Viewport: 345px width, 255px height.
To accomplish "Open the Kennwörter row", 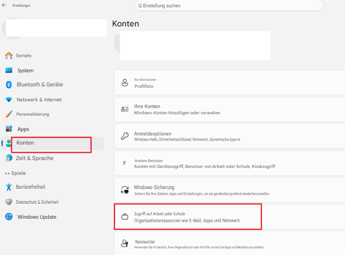I will click(x=230, y=243).
